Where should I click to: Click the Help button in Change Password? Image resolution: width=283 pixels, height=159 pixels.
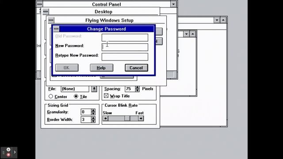pyautogui.click(x=102, y=68)
